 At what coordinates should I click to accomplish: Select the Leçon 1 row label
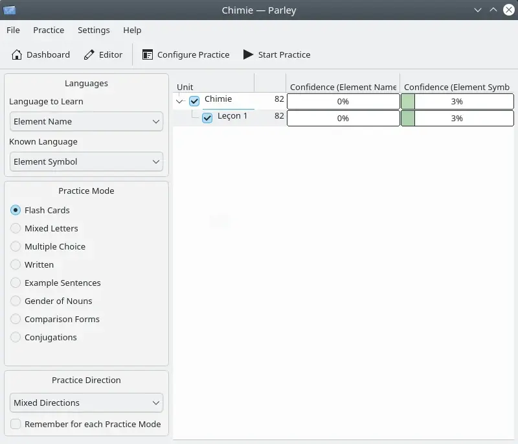click(232, 116)
